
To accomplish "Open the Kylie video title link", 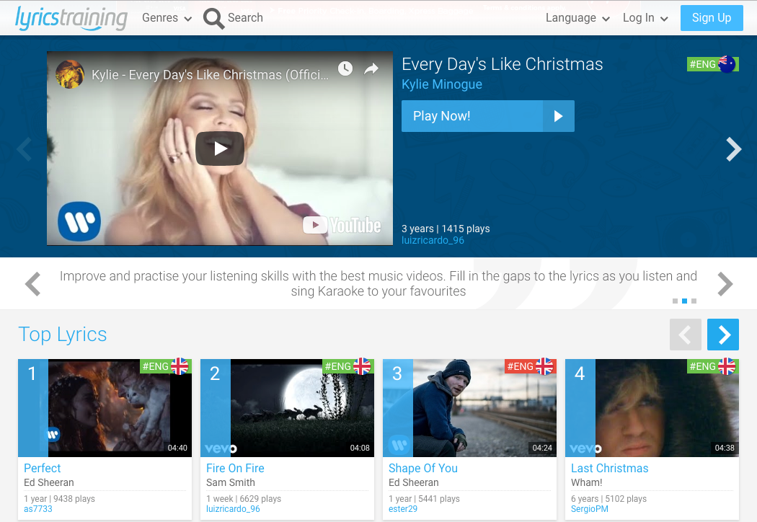I will click(x=210, y=75).
